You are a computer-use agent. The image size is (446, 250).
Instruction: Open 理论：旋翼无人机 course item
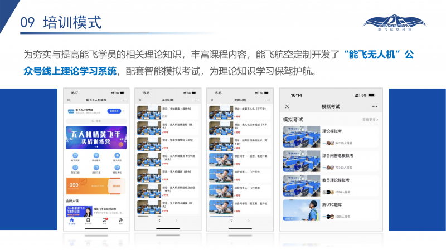coord(240,112)
